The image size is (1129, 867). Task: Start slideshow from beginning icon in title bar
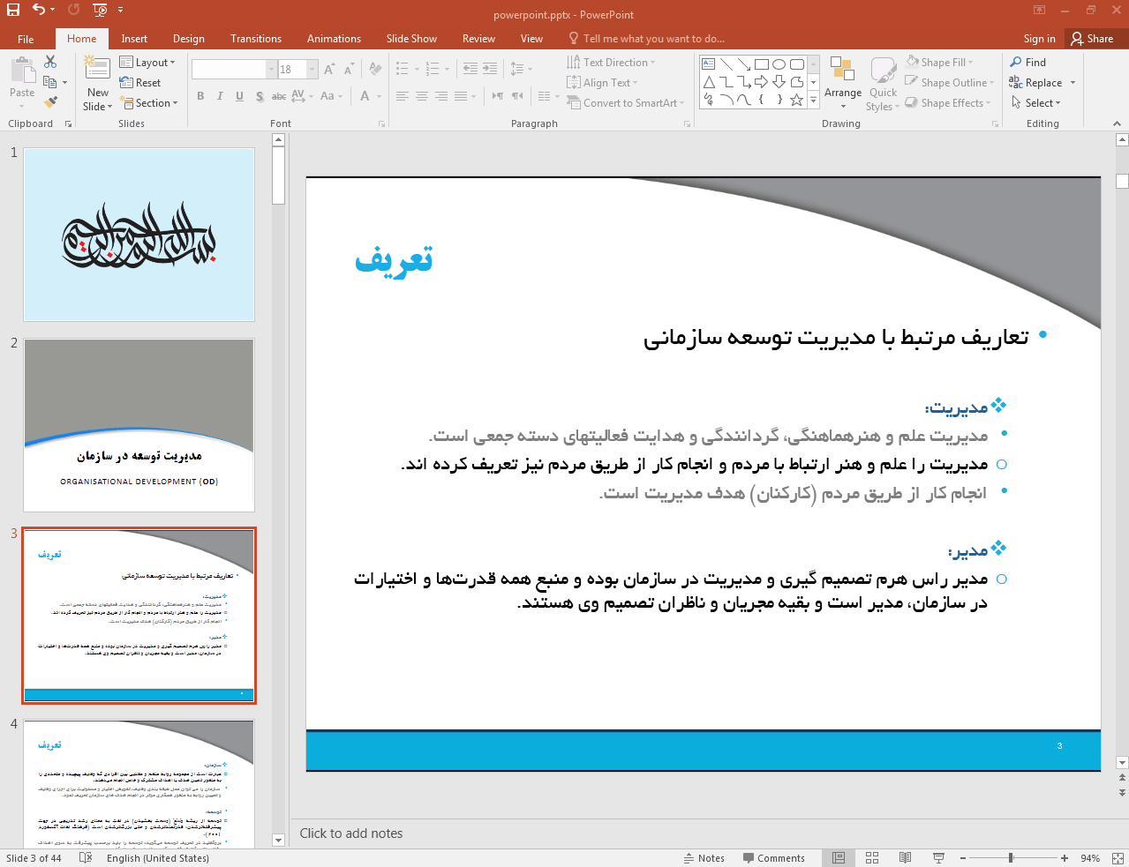point(99,10)
